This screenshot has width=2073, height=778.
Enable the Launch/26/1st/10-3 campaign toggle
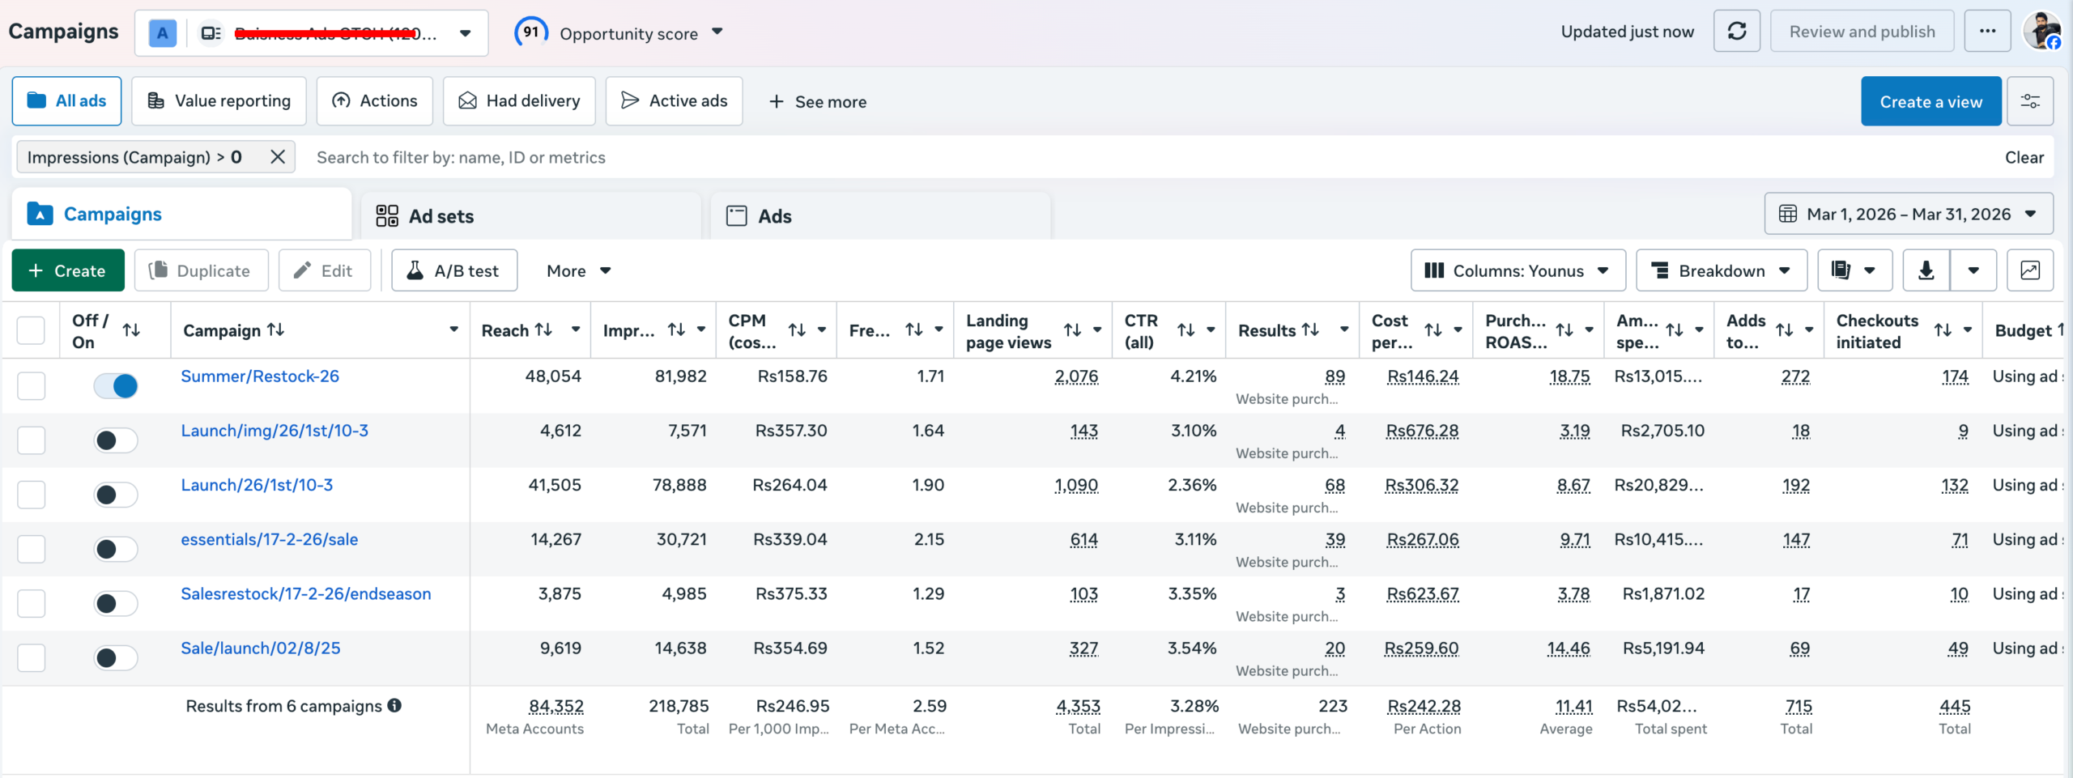tap(116, 495)
